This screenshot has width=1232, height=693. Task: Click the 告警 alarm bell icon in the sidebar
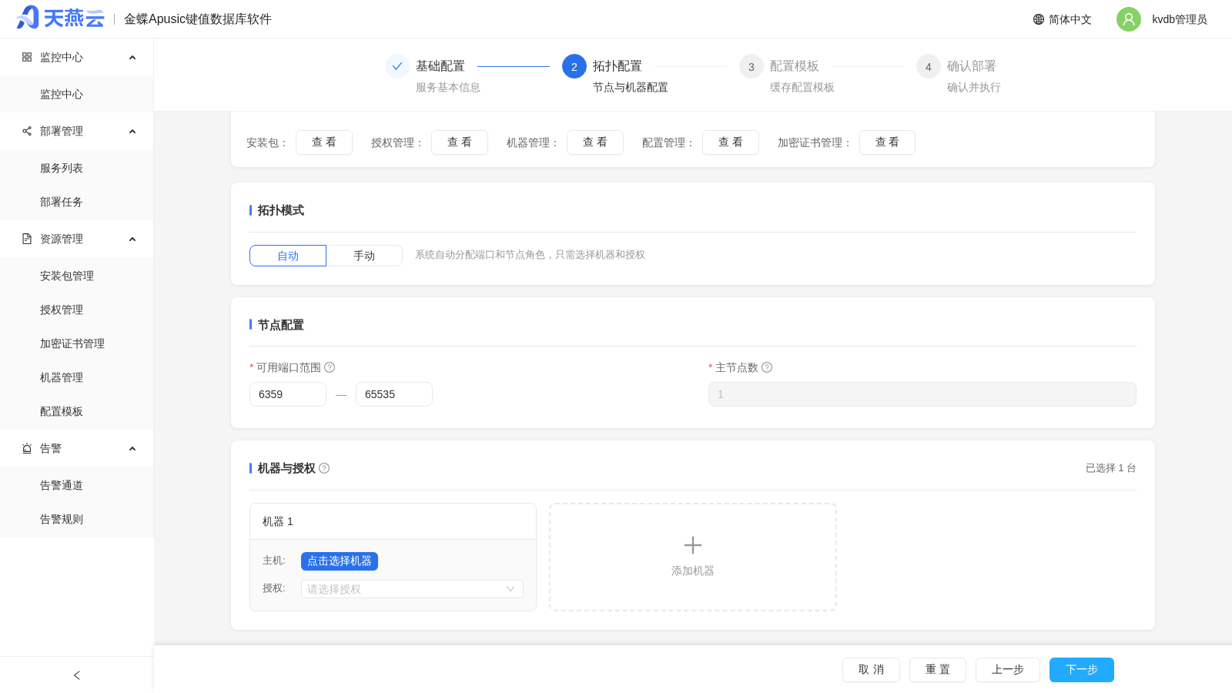tap(27, 448)
